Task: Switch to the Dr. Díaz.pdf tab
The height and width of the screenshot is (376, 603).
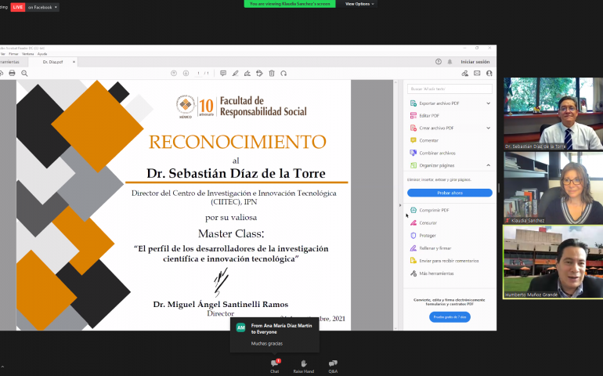Action: [53, 62]
